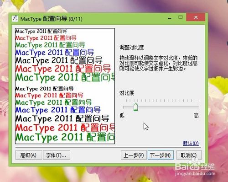Open the 字体(T)... font dialog
228x182 pixels.
(x=57, y=155)
